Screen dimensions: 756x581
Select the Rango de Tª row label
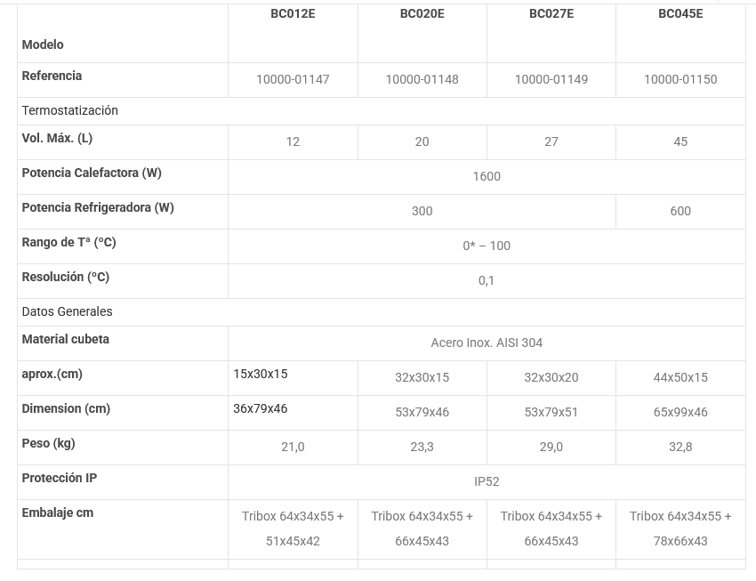pyautogui.click(x=69, y=243)
